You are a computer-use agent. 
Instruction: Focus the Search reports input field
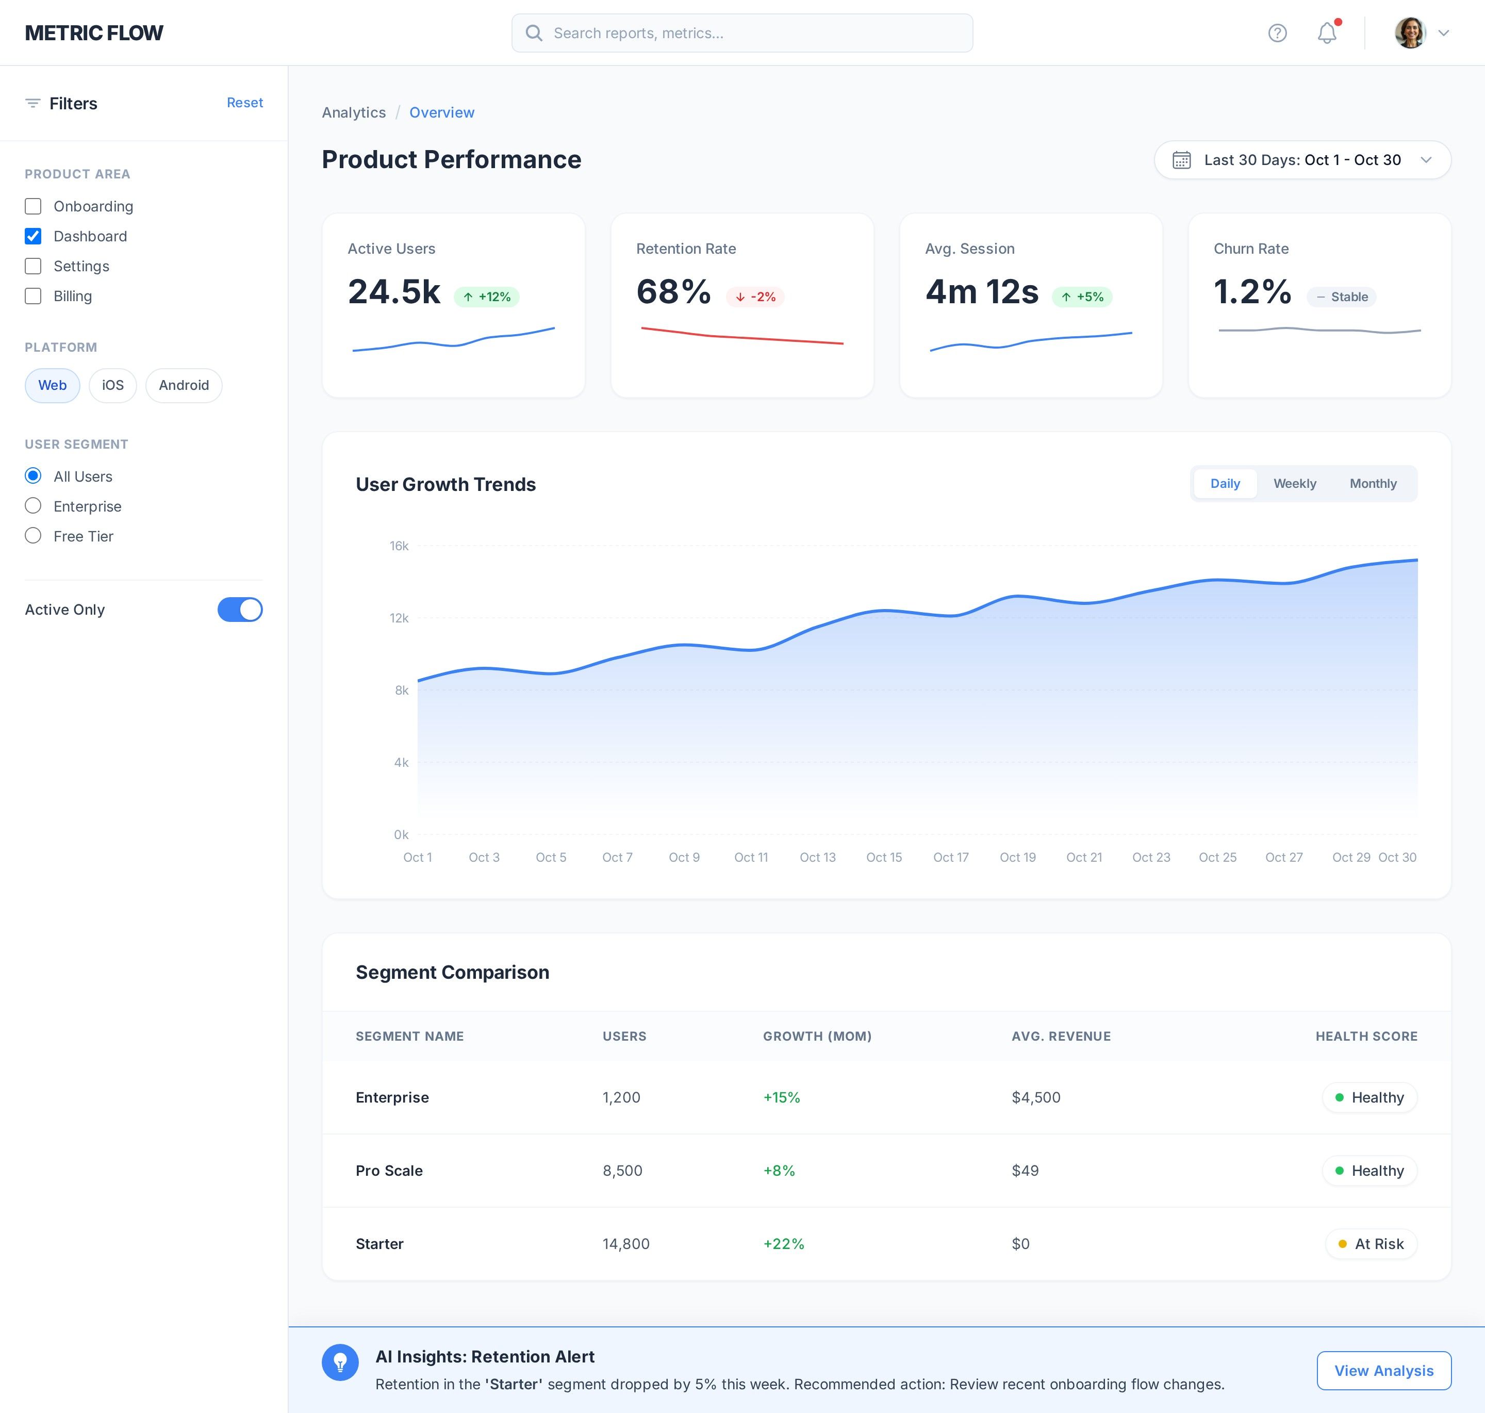click(x=753, y=33)
